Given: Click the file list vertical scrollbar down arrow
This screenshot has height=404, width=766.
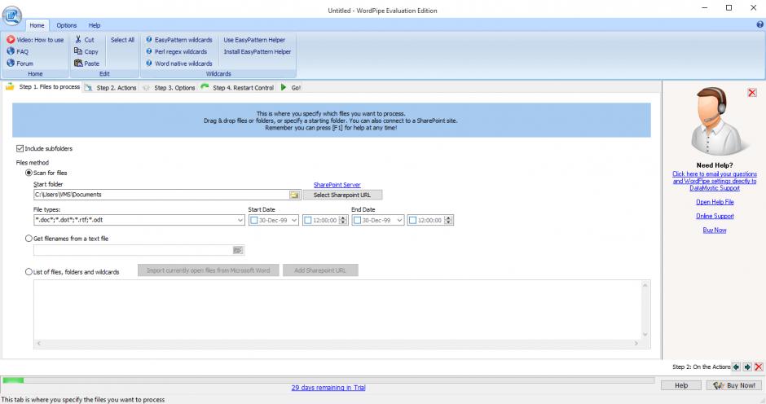Looking at the screenshot, I should tap(645, 335).
